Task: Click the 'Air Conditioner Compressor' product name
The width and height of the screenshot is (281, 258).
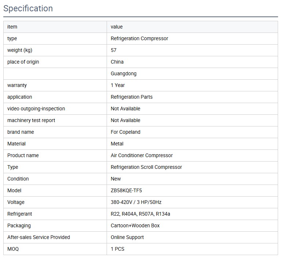Action: [x=141, y=155]
